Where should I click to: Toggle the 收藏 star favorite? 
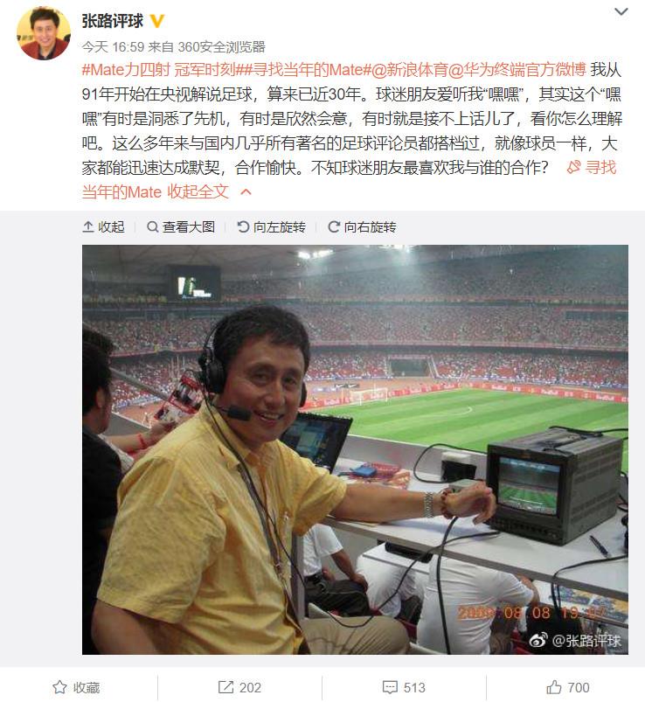(x=59, y=687)
